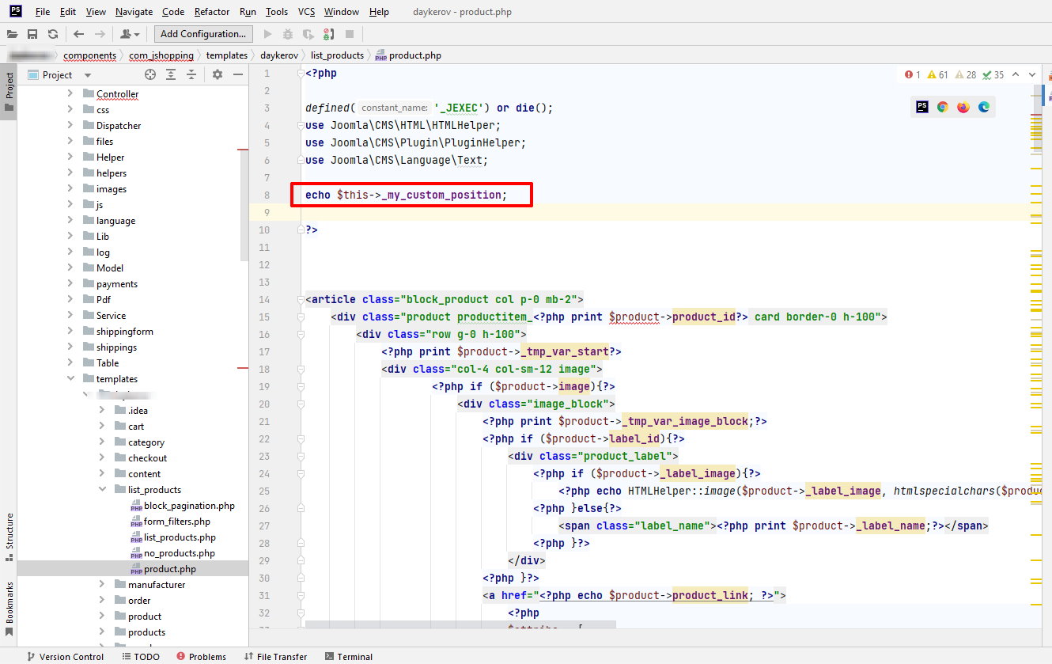The height and width of the screenshot is (664, 1052).
Task: Click the Collapse All icon in Project panel
Action: (191, 74)
